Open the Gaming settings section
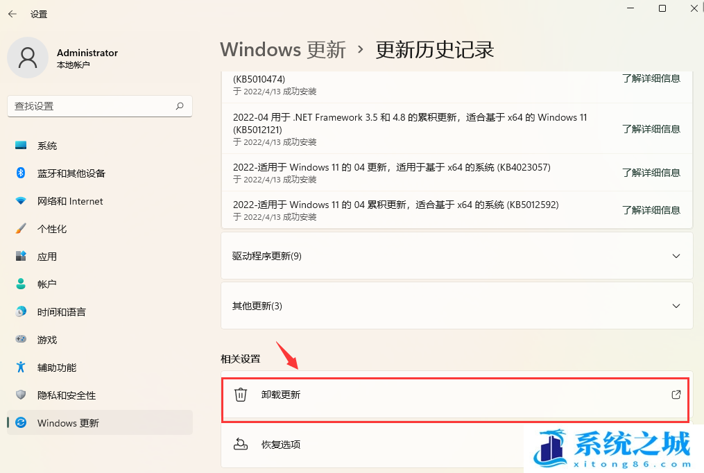This screenshot has width=704, height=473. click(x=47, y=340)
